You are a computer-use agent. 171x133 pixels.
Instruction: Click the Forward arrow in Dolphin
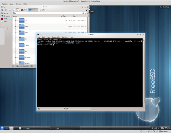(6, 10)
